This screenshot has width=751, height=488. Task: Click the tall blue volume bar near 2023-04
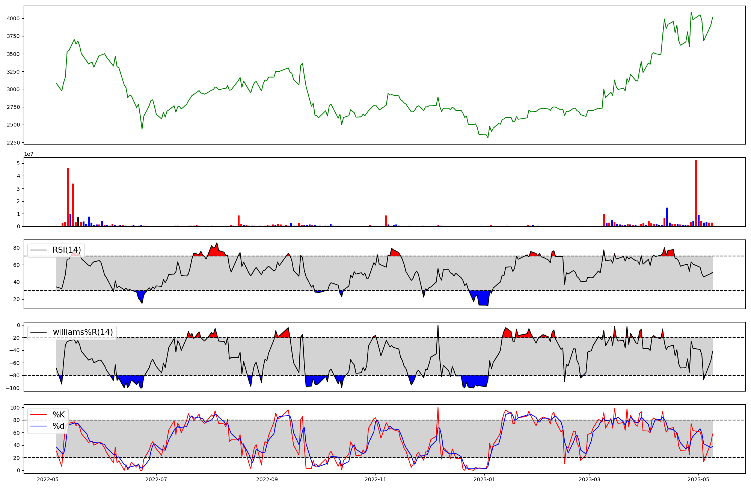(x=667, y=217)
